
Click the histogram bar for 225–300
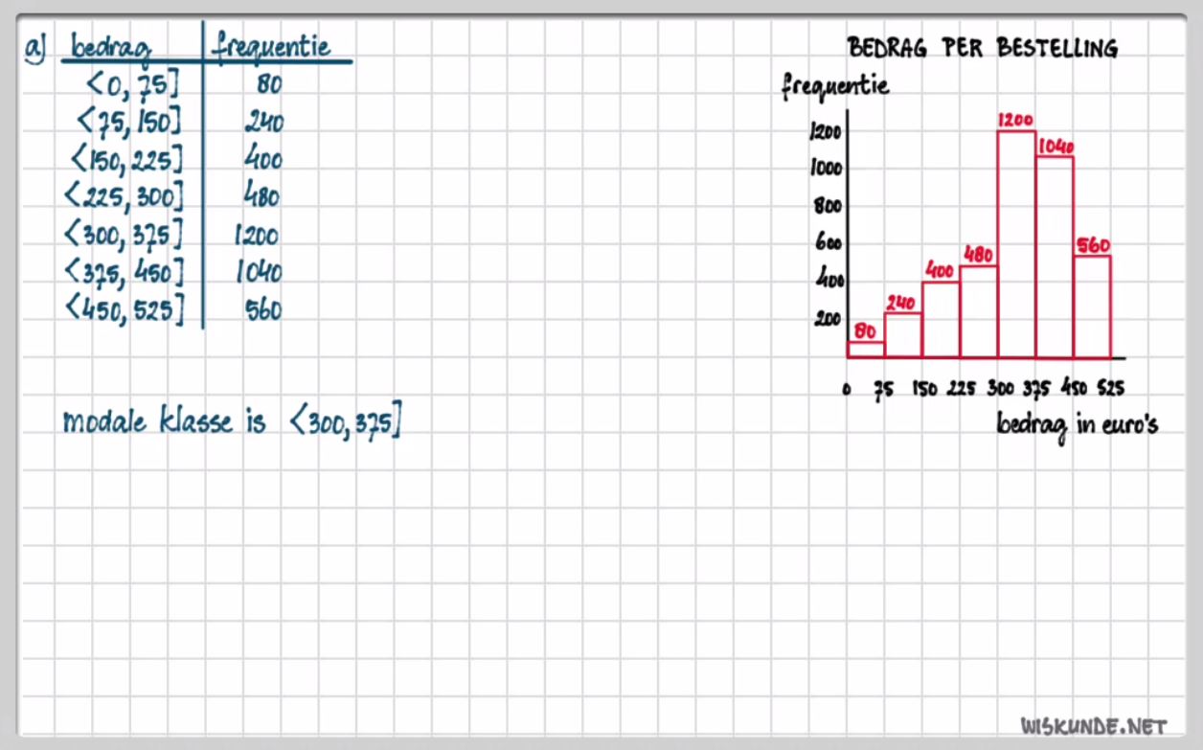pyautogui.click(x=979, y=311)
